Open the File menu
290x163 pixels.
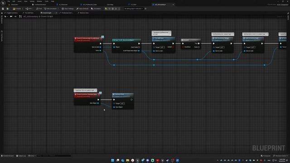(x=9, y=1)
